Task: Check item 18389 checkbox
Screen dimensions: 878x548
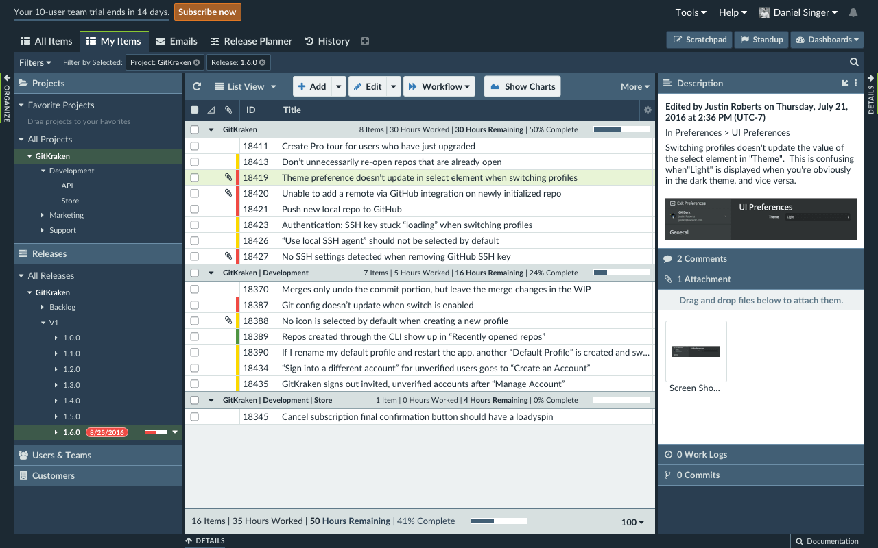Action: coord(194,336)
